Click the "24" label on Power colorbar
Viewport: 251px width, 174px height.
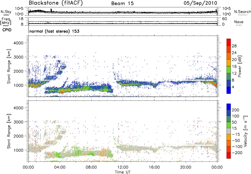coord(234,53)
